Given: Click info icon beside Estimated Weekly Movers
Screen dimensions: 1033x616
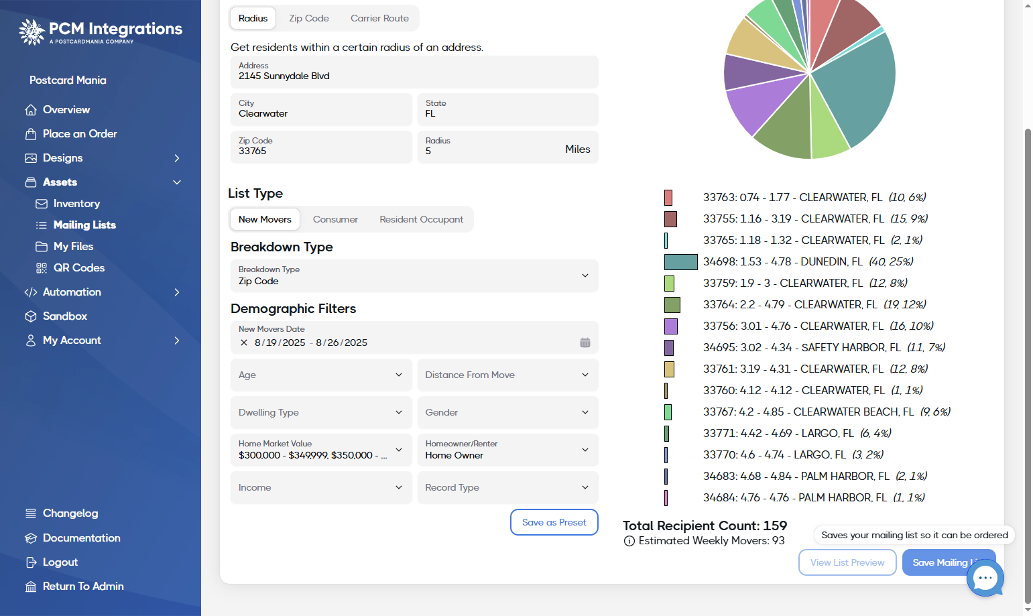Looking at the screenshot, I should coord(629,541).
